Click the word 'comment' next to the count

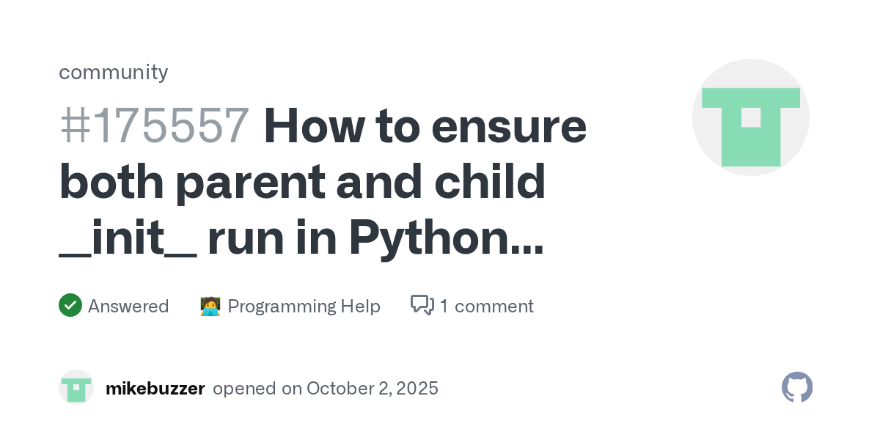pyautogui.click(x=493, y=306)
